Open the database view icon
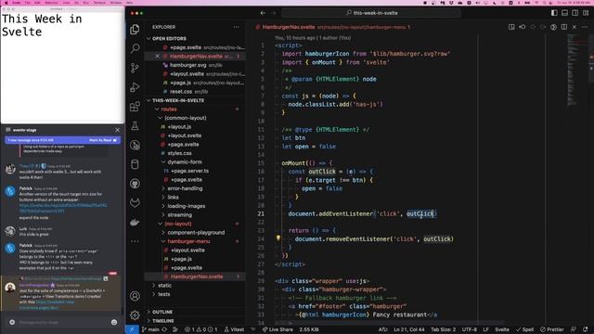The height and width of the screenshot is (334, 594). point(135,164)
